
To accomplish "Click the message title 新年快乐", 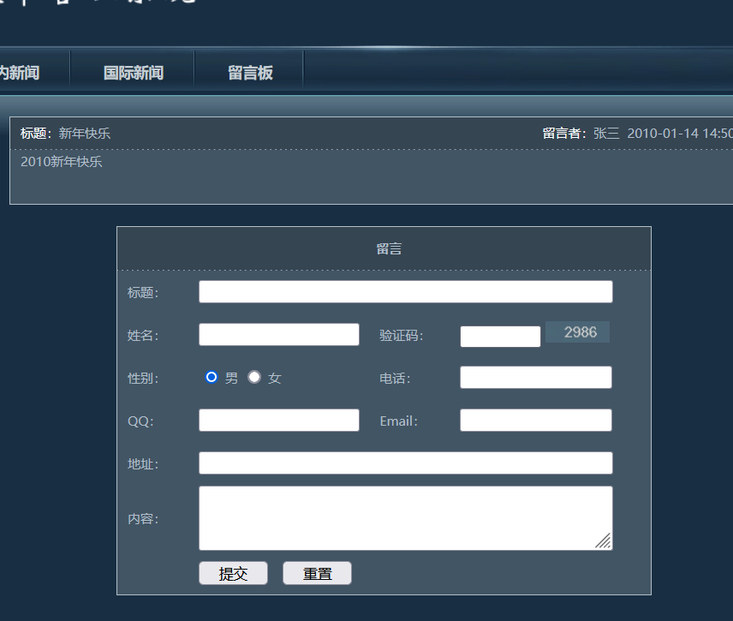I will point(85,134).
